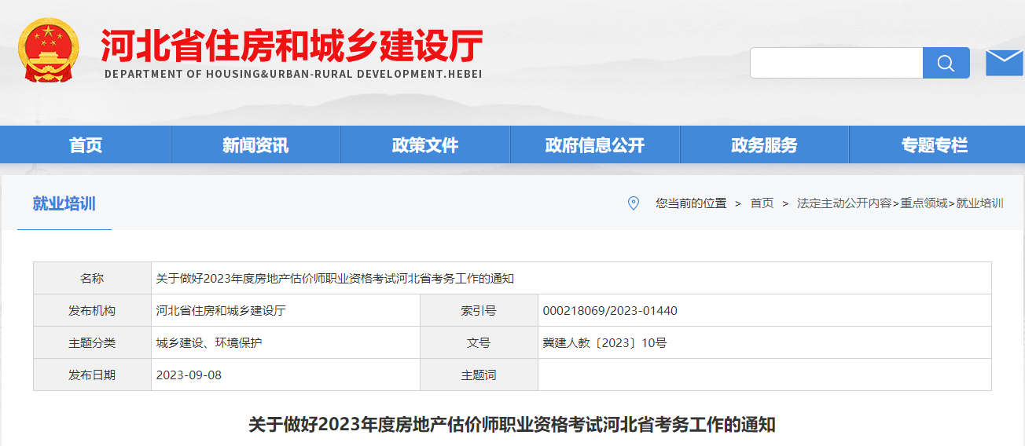Type in the search input field

[x=836, y=63]
